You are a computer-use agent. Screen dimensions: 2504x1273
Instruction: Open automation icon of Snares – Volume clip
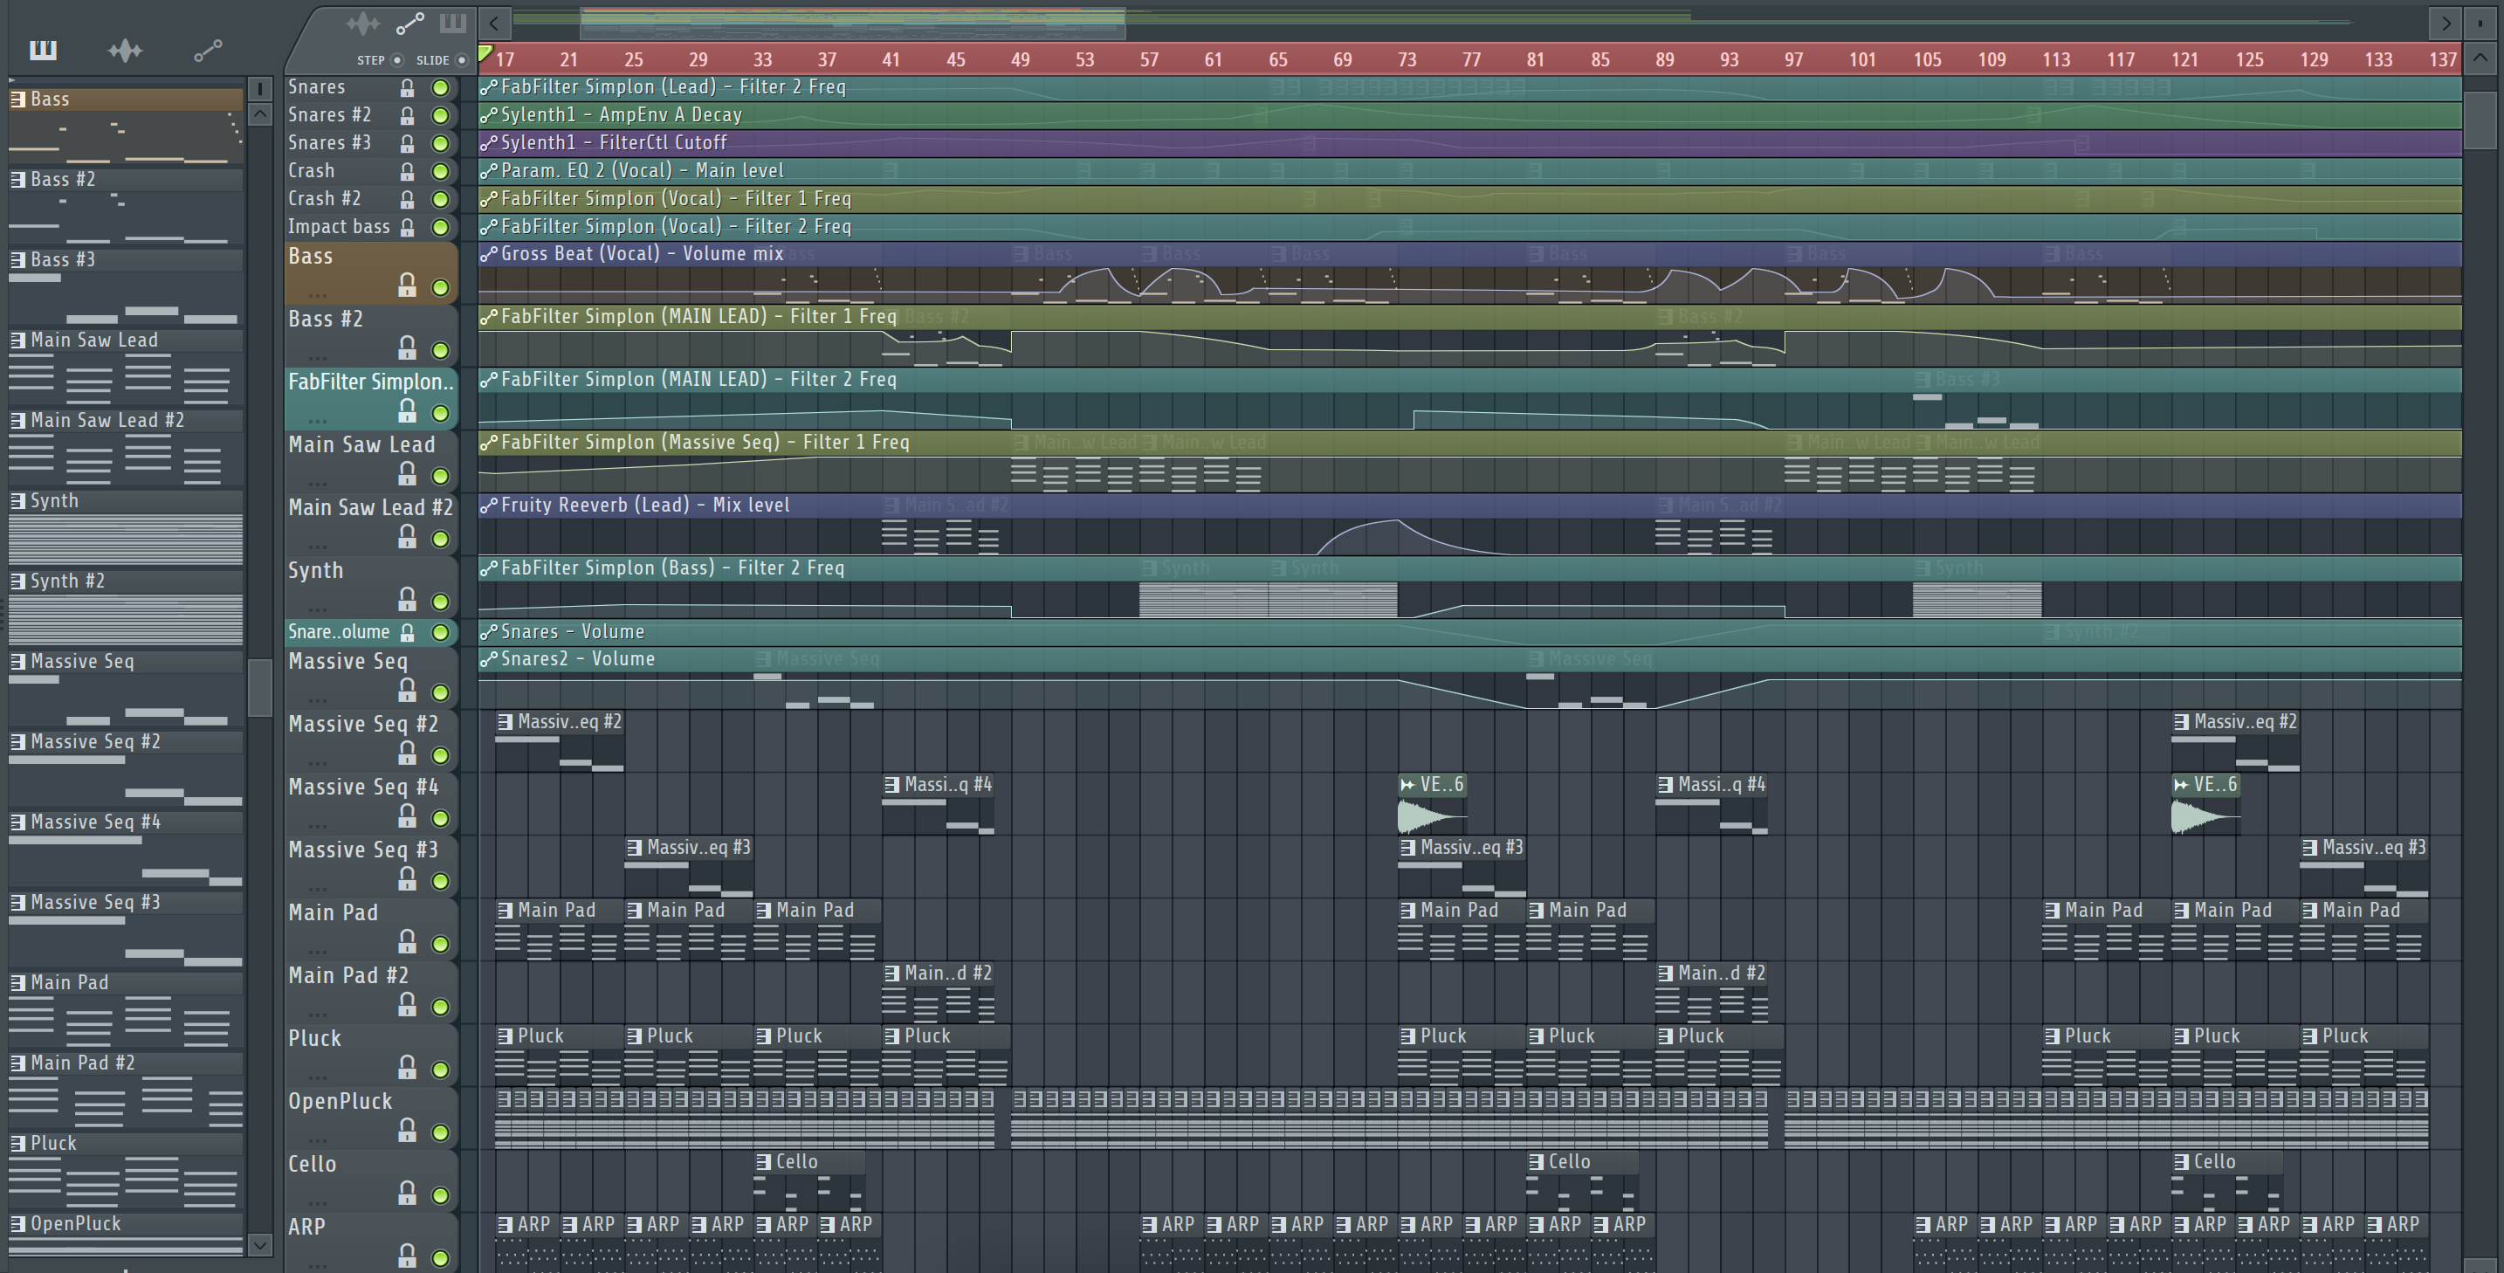(489, 633)
